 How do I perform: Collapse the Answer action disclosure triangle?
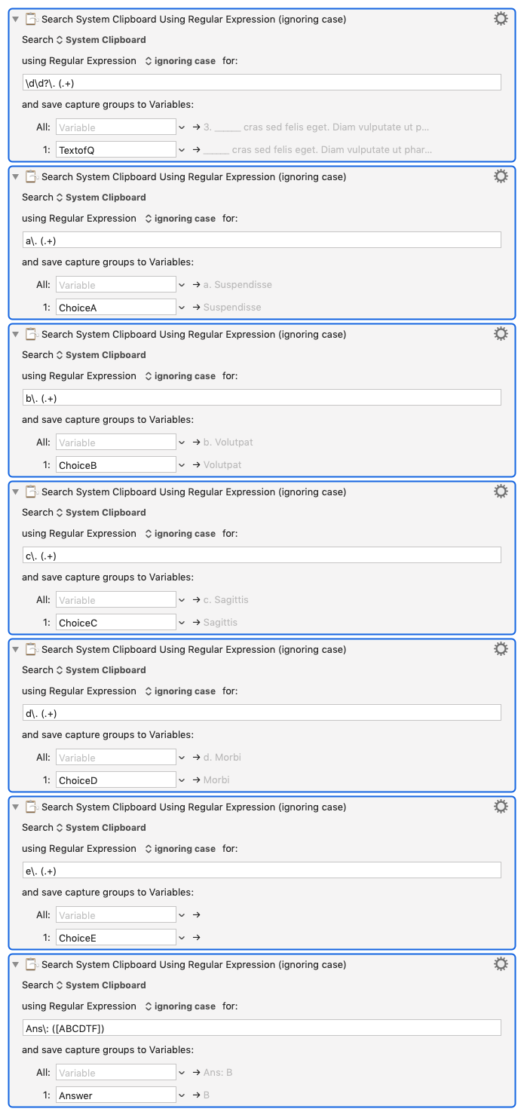pos(15,964)
